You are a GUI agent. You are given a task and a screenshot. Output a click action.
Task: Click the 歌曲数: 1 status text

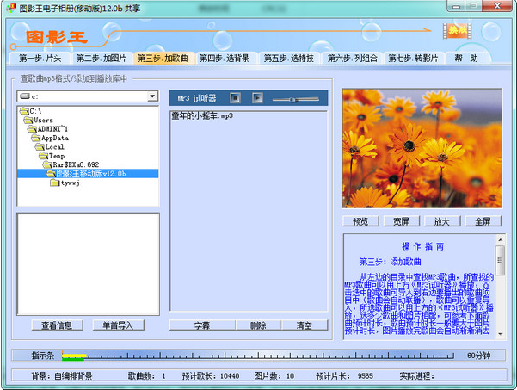click(147, 375)
